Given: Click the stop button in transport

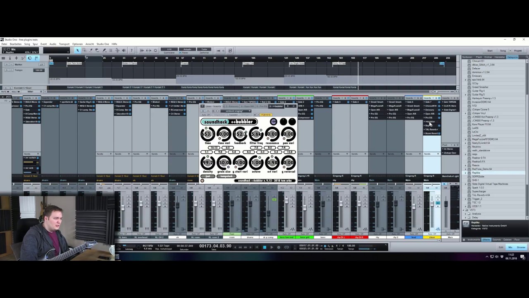Looking at the screenshot, I should (x=264, y=247).
